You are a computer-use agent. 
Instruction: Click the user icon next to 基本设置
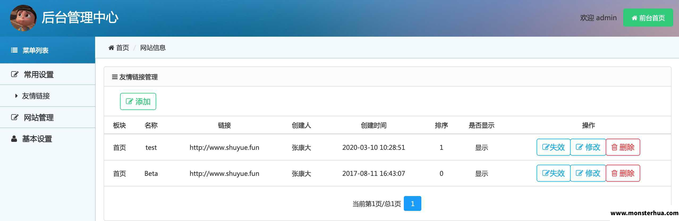click(x=14, y=139)
